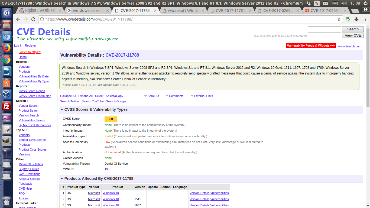
Task: Open GIMP from the launcher
Action: 7,141
